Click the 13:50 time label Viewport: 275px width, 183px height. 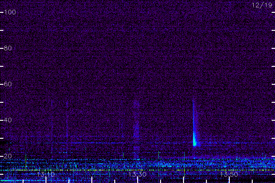click(x=229, y=174)
